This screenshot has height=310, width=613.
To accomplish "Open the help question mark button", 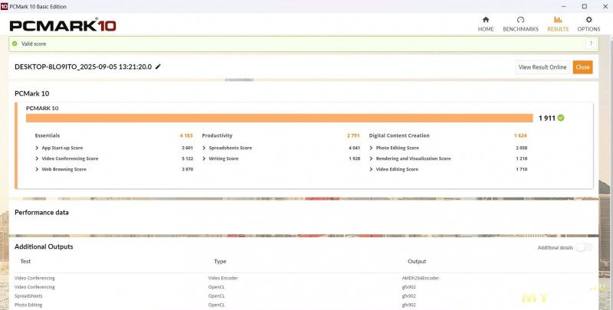I will click(x=591, y=44).
